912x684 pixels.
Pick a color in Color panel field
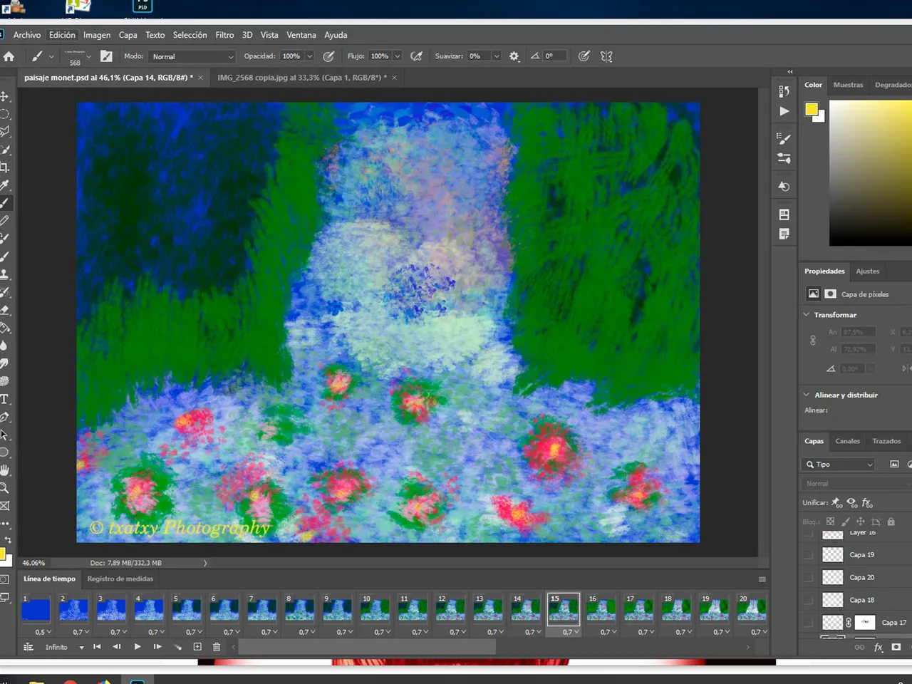pos(871,173)
